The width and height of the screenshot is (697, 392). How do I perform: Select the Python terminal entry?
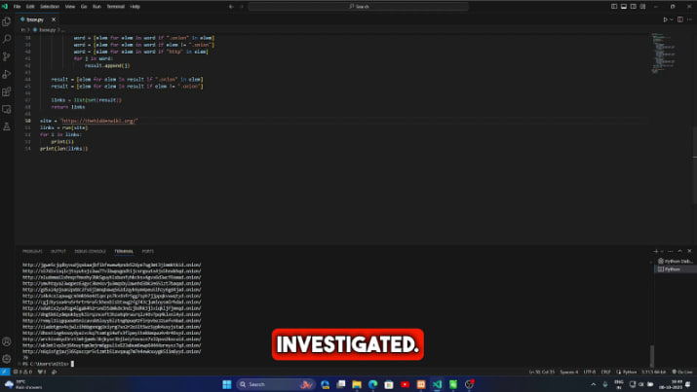tap(676, 268)
